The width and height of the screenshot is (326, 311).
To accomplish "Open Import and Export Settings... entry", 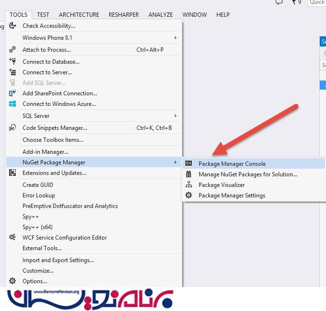I will point(94,260).
